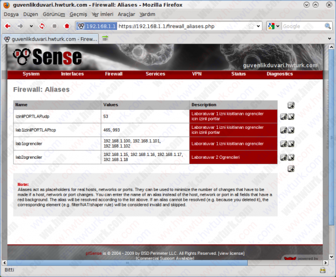This screenshot has height=277, width=336.
Task: Open the Diagnostics navigation menu
Action: [280, 74]
